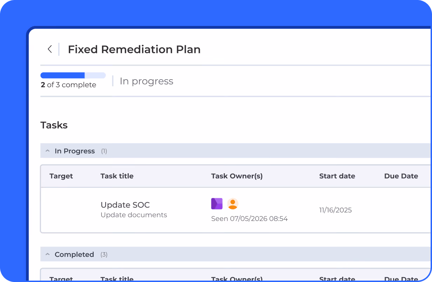Image resolution: width=432 pixels, height=282 pixels.
Task: Sort by Task Owner(s) column header
Action: pos(237,176)
